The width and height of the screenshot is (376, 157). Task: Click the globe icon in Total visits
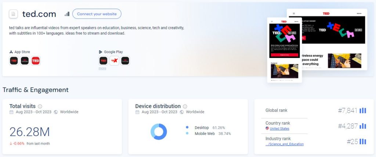click(56, 112)
